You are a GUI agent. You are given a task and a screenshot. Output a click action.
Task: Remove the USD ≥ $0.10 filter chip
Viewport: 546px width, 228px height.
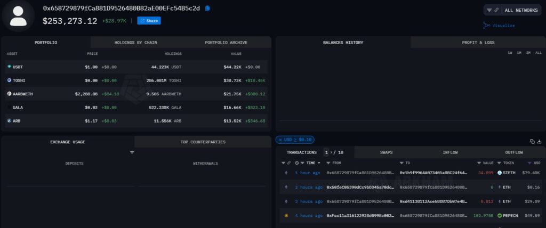pyautogui.click(x=280, y=140)
